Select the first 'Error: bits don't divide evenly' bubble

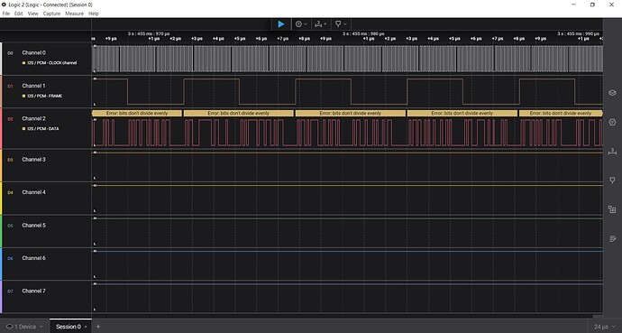coord(137,113)
